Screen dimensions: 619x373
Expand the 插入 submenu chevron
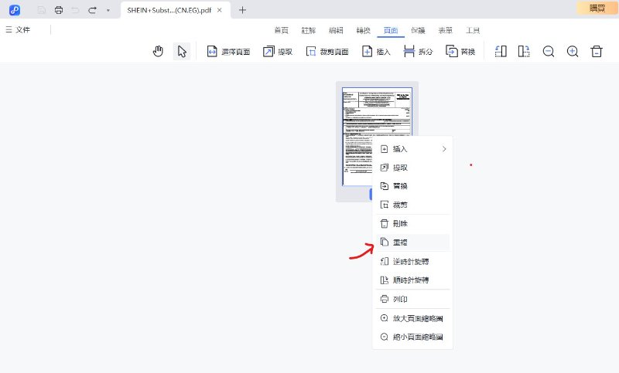(444, 149)
